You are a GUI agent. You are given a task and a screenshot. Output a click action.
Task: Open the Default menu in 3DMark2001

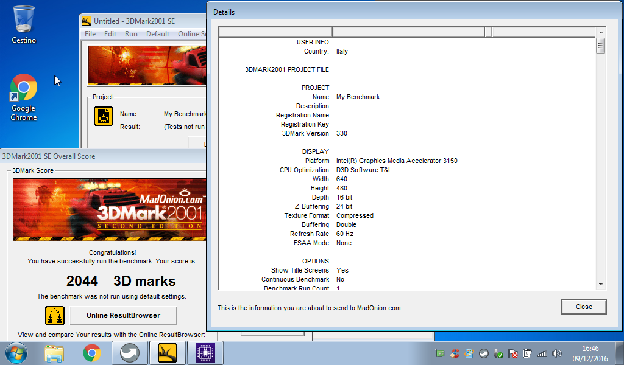click(158, 33)
